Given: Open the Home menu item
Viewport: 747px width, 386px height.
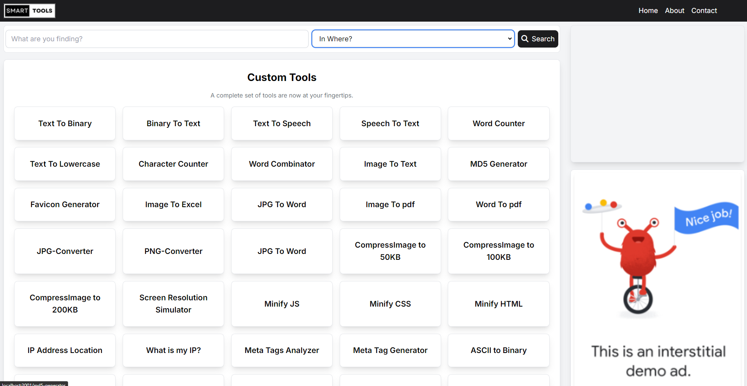Looking at the screenshot, I should click(648, 11).
